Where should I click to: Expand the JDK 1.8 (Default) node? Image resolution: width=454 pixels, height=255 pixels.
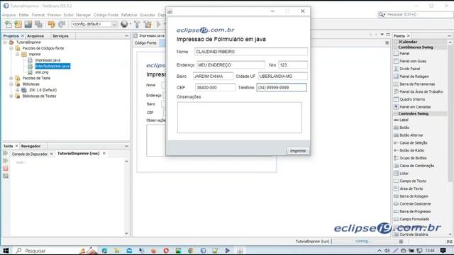coord(18,90)
